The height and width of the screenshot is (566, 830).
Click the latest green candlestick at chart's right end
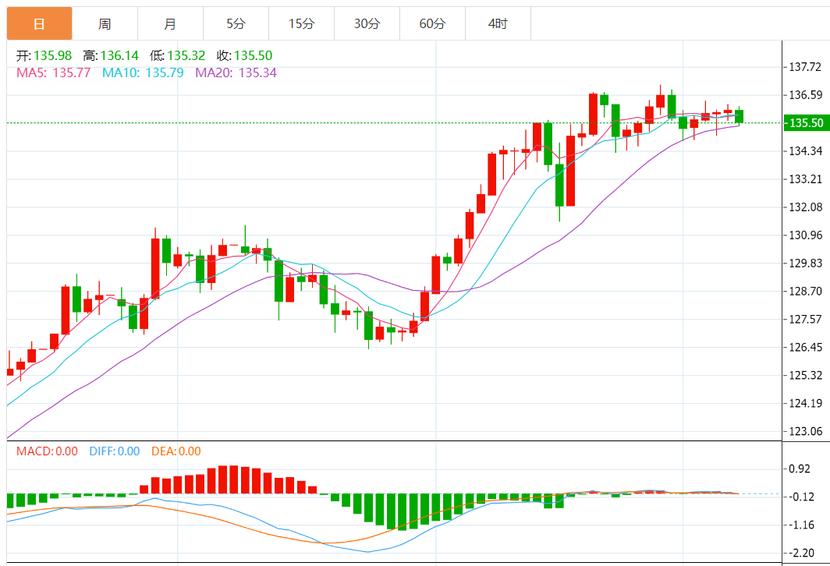(739, 116)
